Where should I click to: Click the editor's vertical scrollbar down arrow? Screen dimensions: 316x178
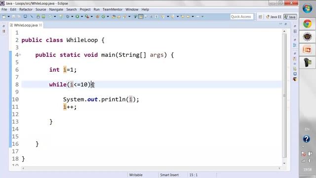coord(284,163)
